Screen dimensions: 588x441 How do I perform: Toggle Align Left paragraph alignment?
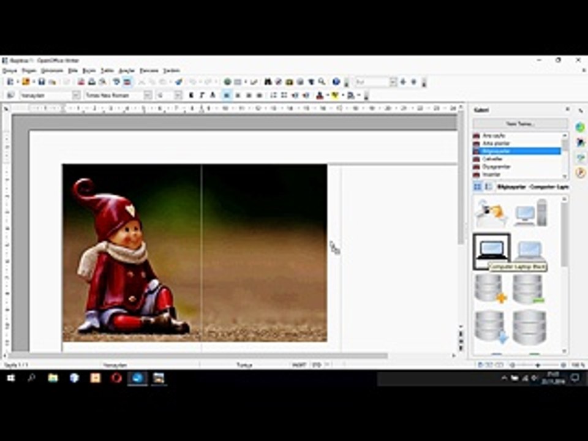click(227, 96)
